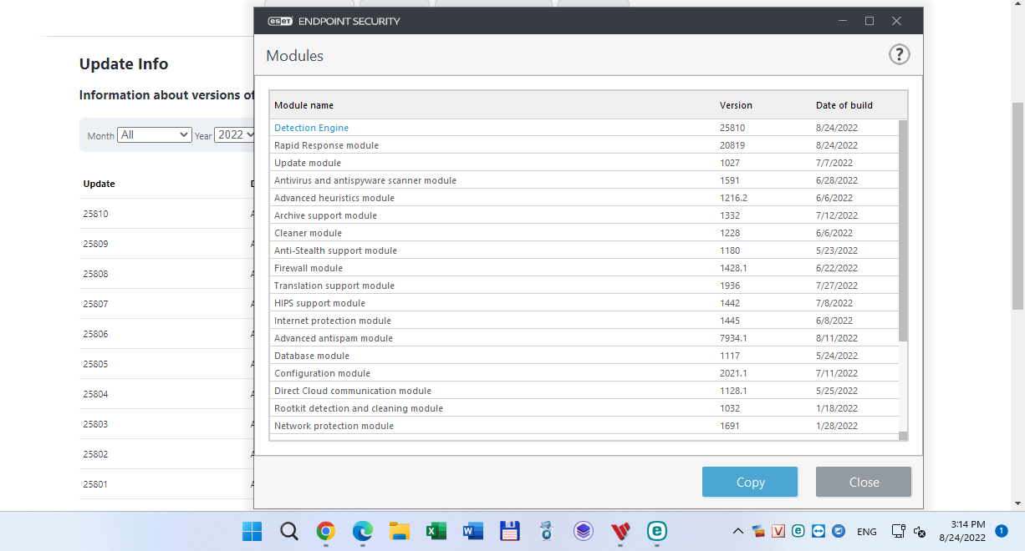Select Translation support module row
Screen dimensions: 1025x551
(584, 286)
